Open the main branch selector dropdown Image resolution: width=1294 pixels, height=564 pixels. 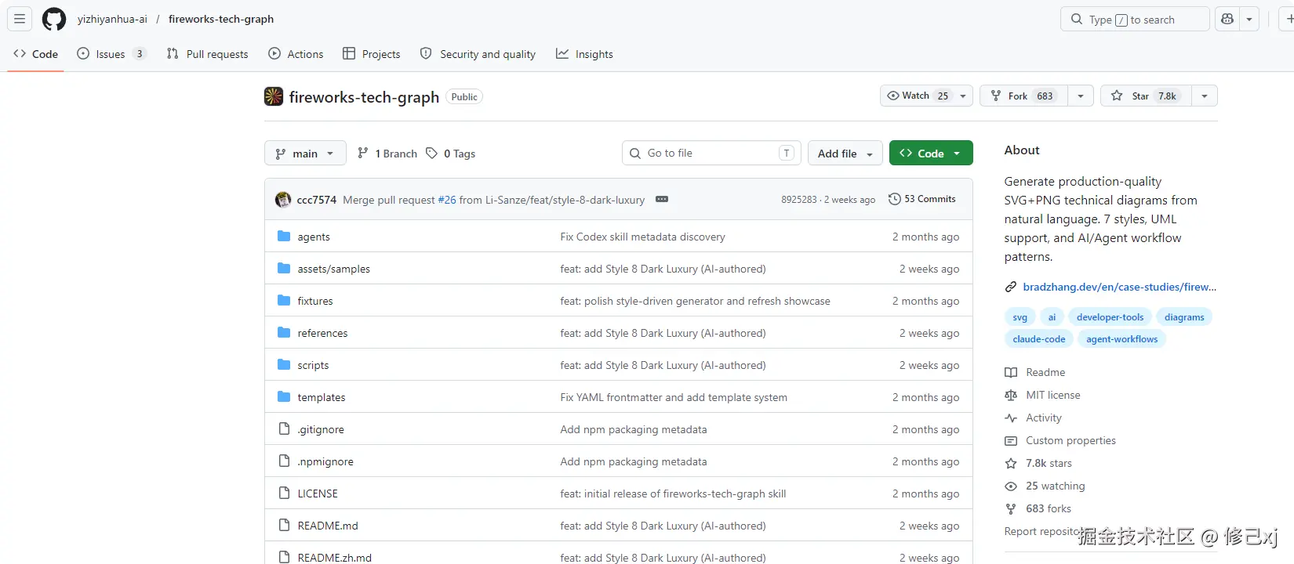pos(305,154)
